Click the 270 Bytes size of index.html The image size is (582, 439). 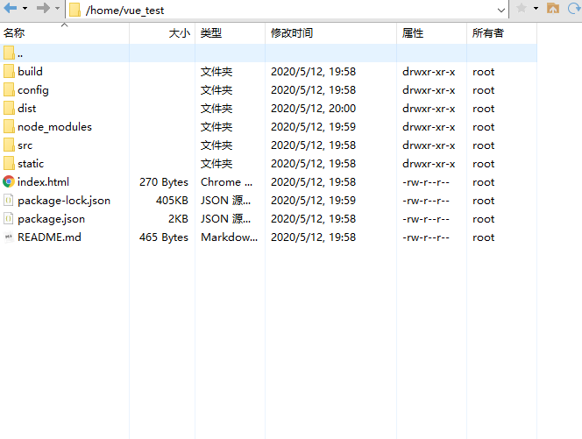(x=164, y=182)
